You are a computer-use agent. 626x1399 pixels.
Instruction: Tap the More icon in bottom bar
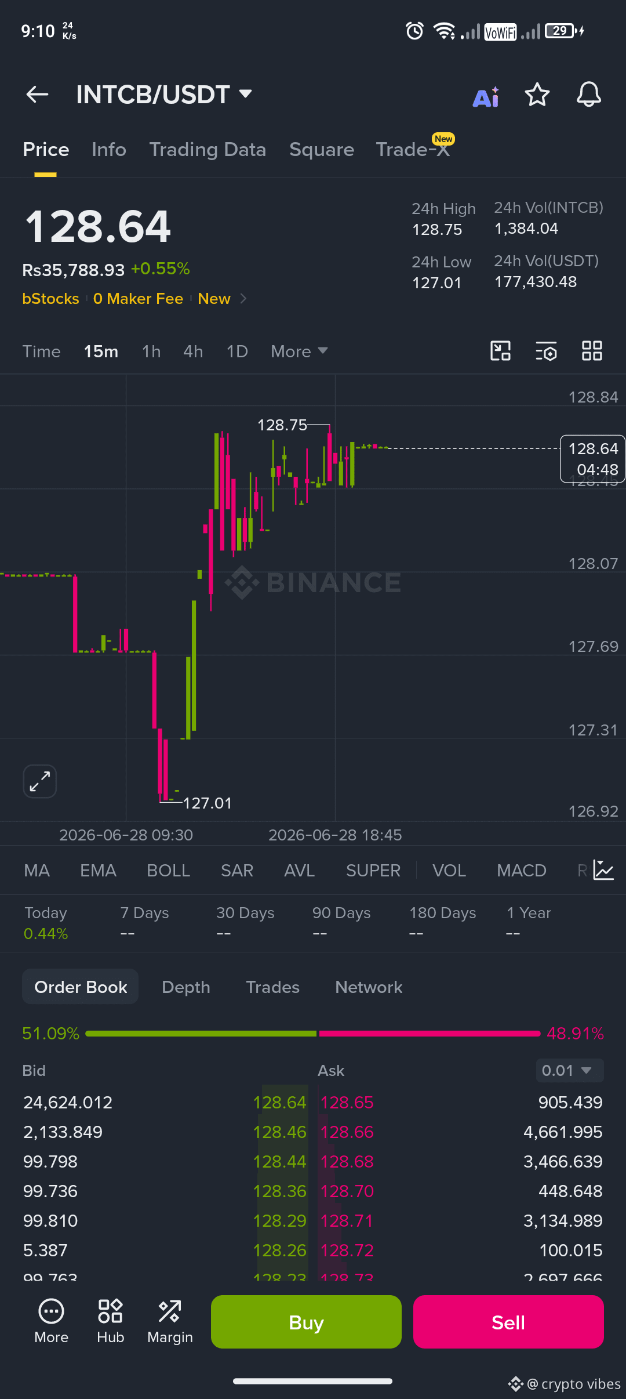[x=51, y=1321]
